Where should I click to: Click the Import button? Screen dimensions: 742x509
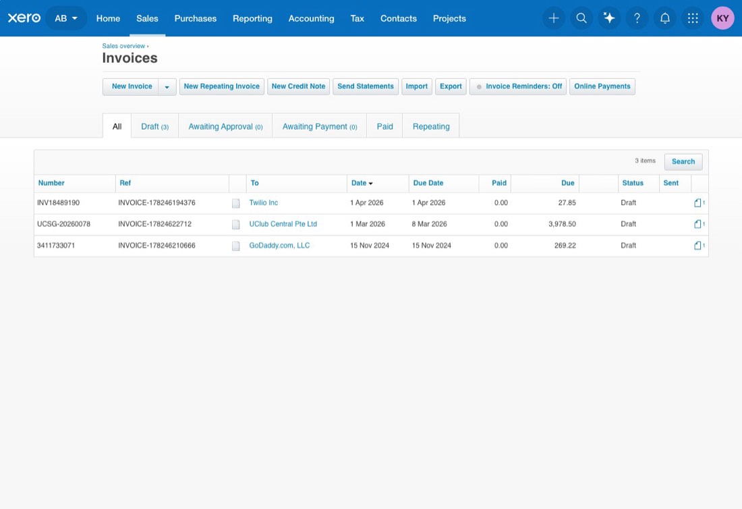pyautogui.click(x=416, y=86)
